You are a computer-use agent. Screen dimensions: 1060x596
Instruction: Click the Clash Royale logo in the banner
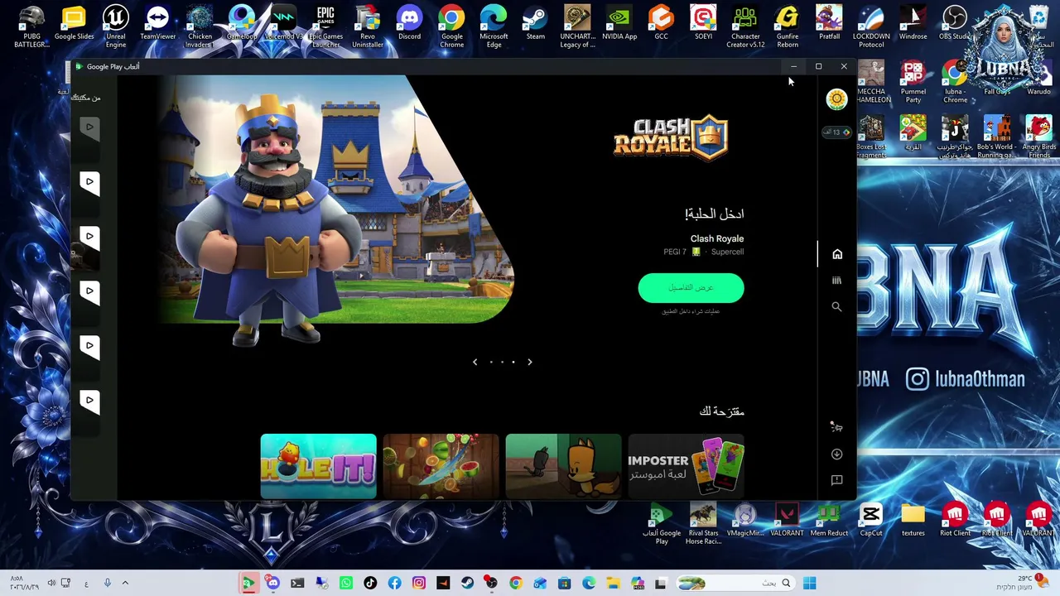point(671,137)
